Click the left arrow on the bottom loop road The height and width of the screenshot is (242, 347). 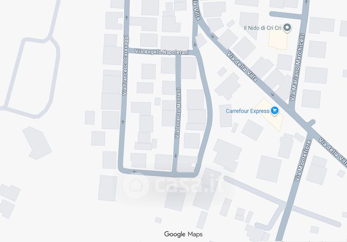click(135, 172)
